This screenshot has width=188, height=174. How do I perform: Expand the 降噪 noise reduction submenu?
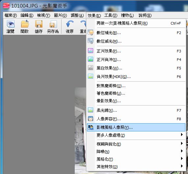click(136, 152)
